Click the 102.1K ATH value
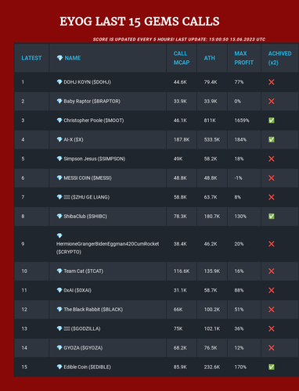299x391 pixels. pyautogui.click(x=212, y=328)
